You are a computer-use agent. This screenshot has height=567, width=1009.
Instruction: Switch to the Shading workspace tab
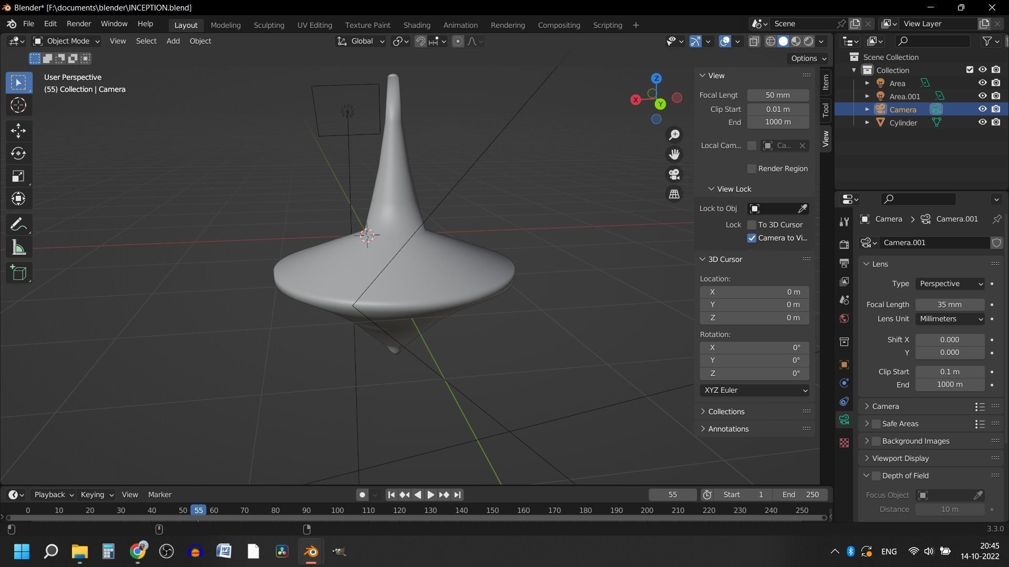(417, 25)
